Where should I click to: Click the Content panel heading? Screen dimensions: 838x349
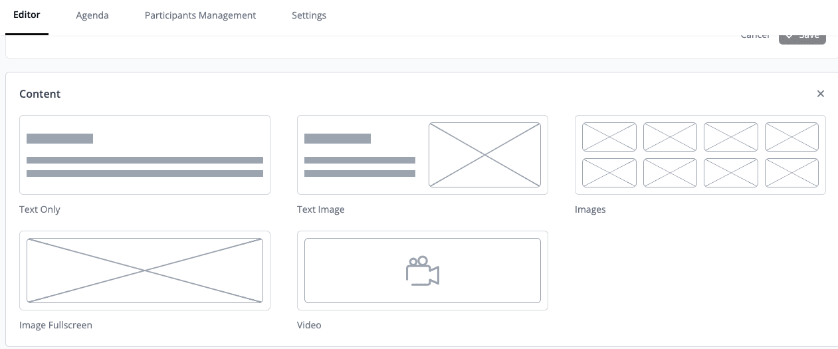pos(40,94)
